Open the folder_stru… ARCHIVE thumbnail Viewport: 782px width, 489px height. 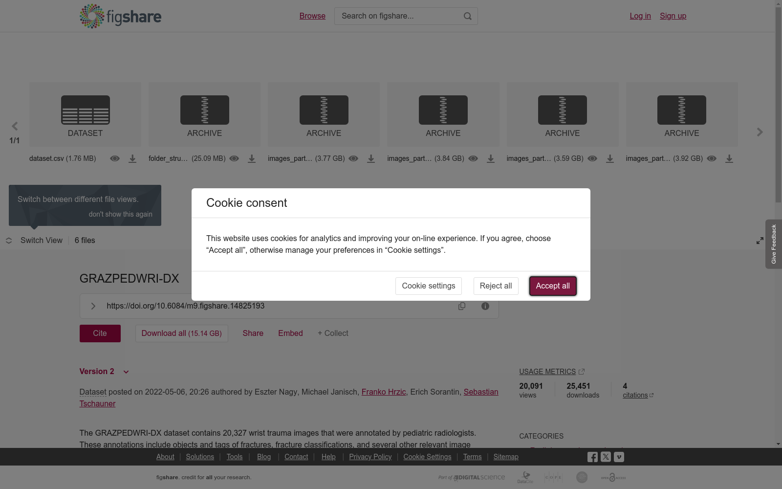(204, 114)
